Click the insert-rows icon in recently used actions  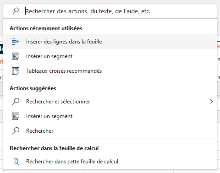(x=16, y=42)
